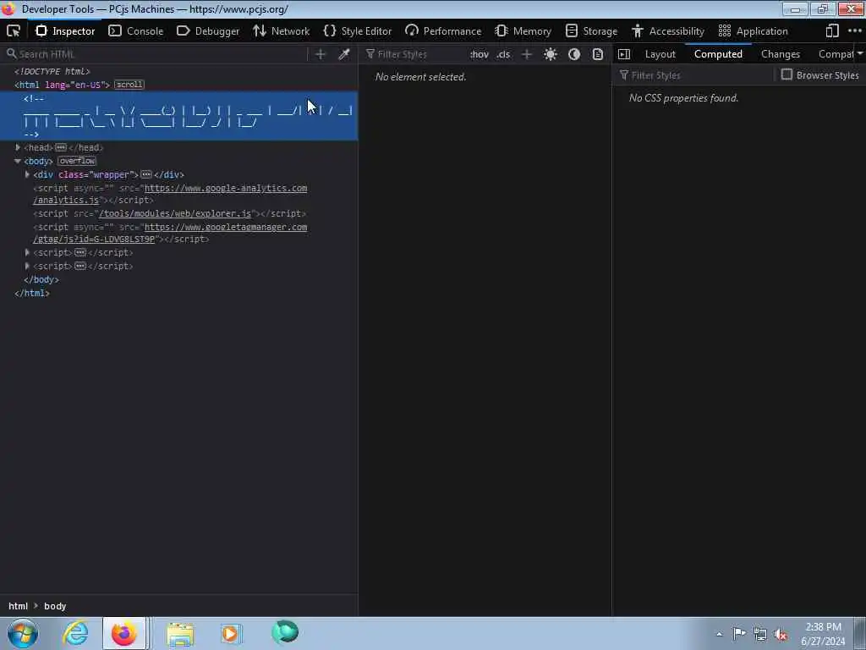Switch to the Accessibility tab

(668, 31)
